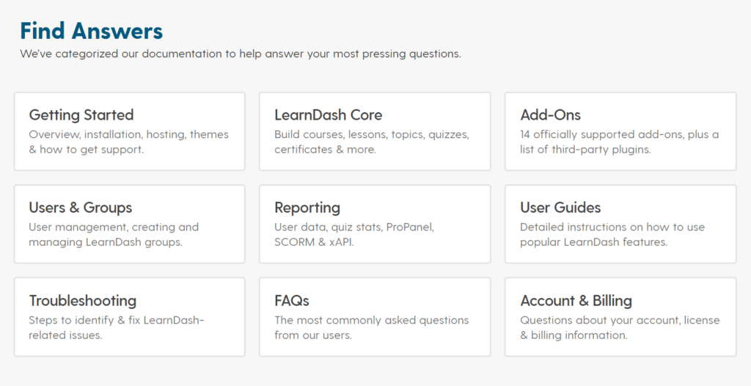Select the Users & Groups title

coord(81,208)
